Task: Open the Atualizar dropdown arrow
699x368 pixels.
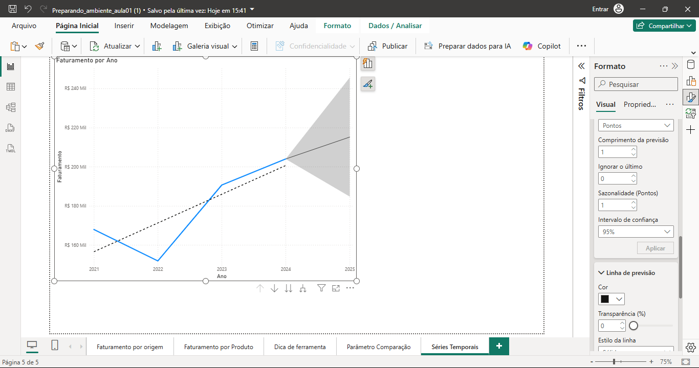Action: coord(137,46)
